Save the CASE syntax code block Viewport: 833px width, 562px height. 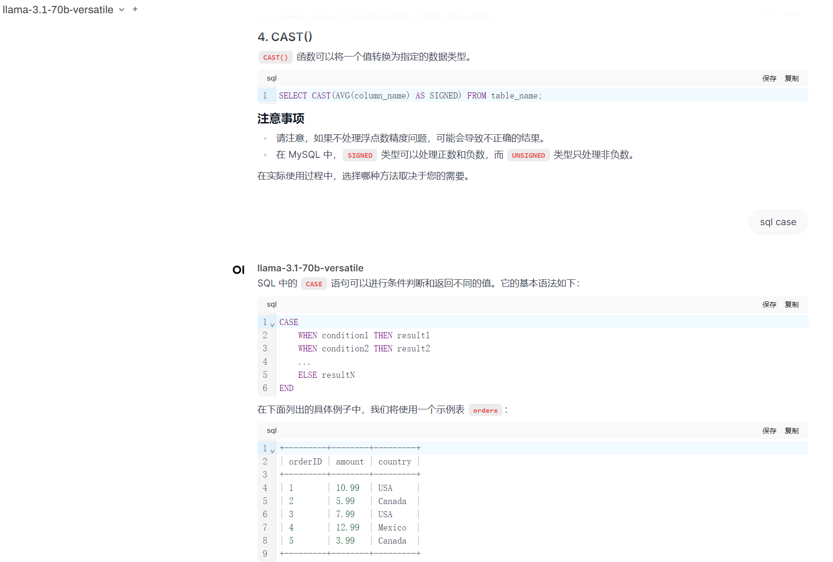pos(769,304)
